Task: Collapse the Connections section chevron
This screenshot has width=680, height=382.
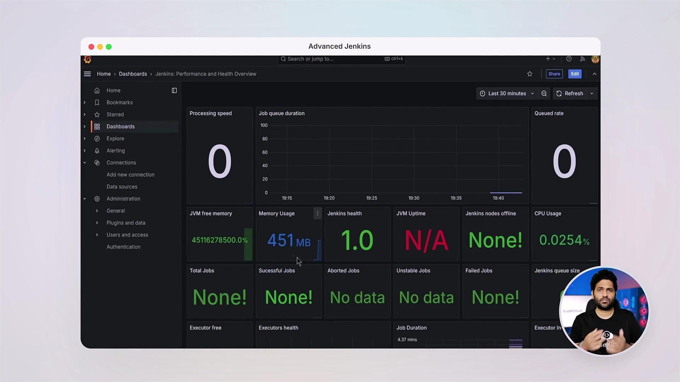Action: pyautogui.click(x=85, y=163)
